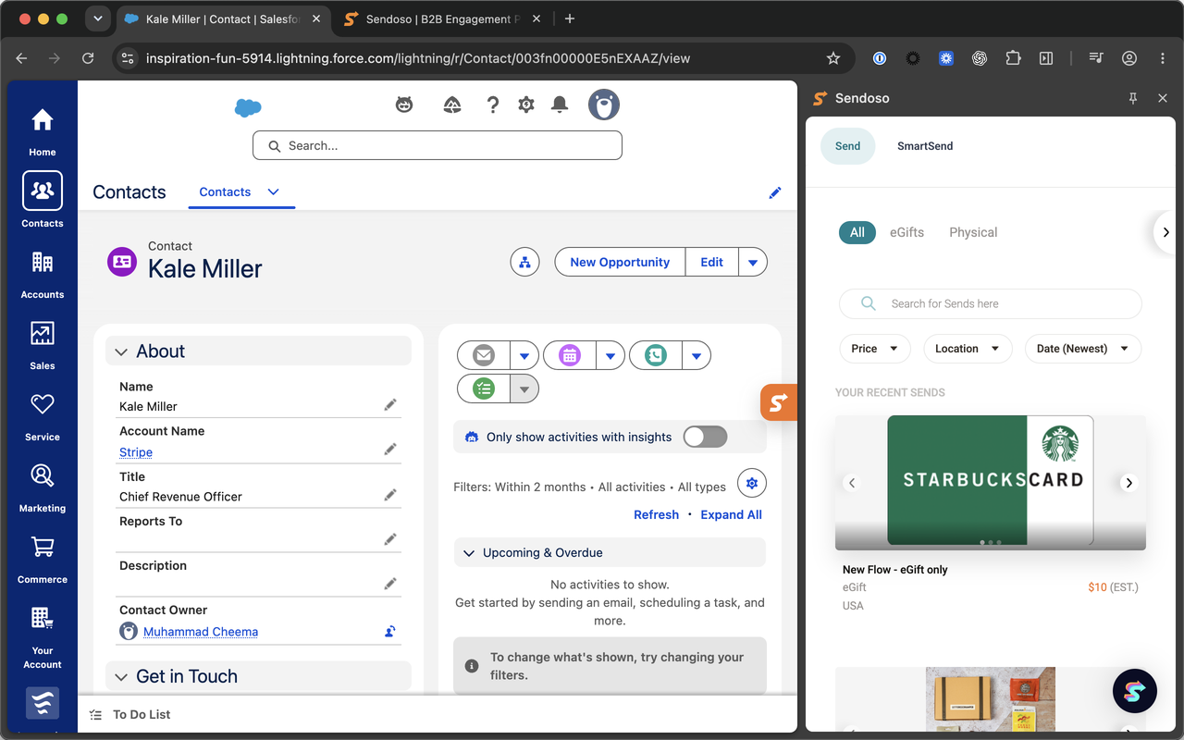Screen dimensions: 1184x740
Task: Open the user profile avatar
Action: pyautogui.click(x=604, y=105)
